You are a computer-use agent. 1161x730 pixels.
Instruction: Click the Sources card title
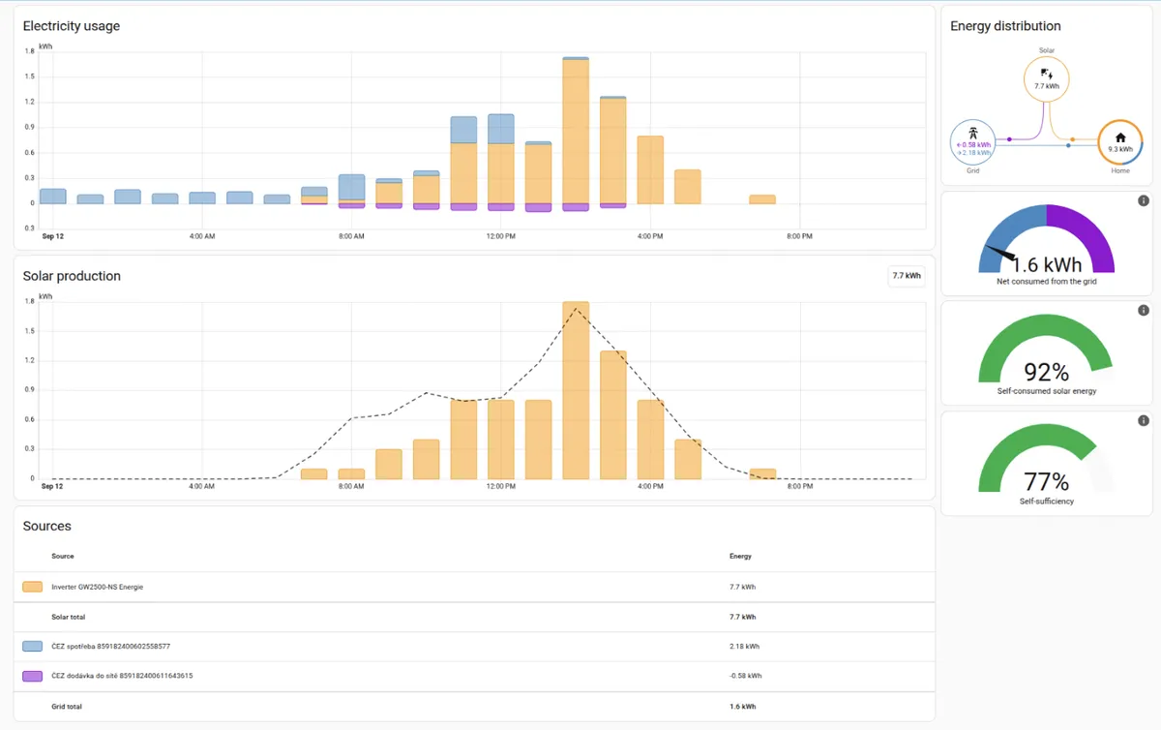tap(47, 526)
